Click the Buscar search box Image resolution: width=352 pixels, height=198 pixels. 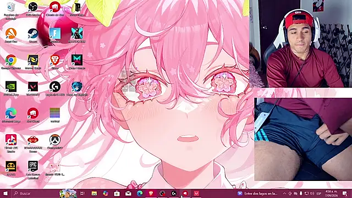tap(35, 193)
